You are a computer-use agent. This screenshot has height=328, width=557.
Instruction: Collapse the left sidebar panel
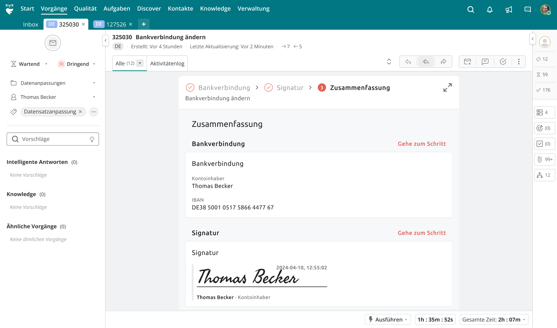pyautogui.click(x=106, y=41)
